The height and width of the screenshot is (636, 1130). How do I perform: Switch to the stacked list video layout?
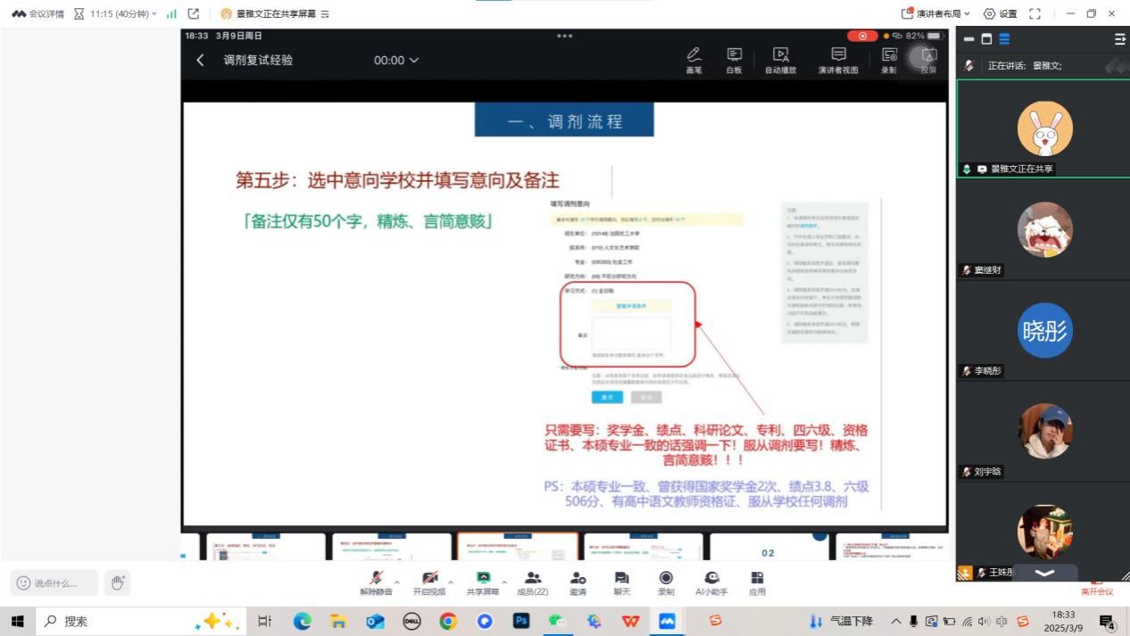click(1004, 39)
